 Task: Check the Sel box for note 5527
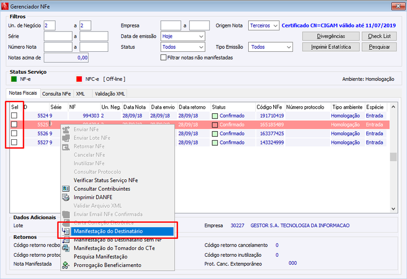(14, 142)
